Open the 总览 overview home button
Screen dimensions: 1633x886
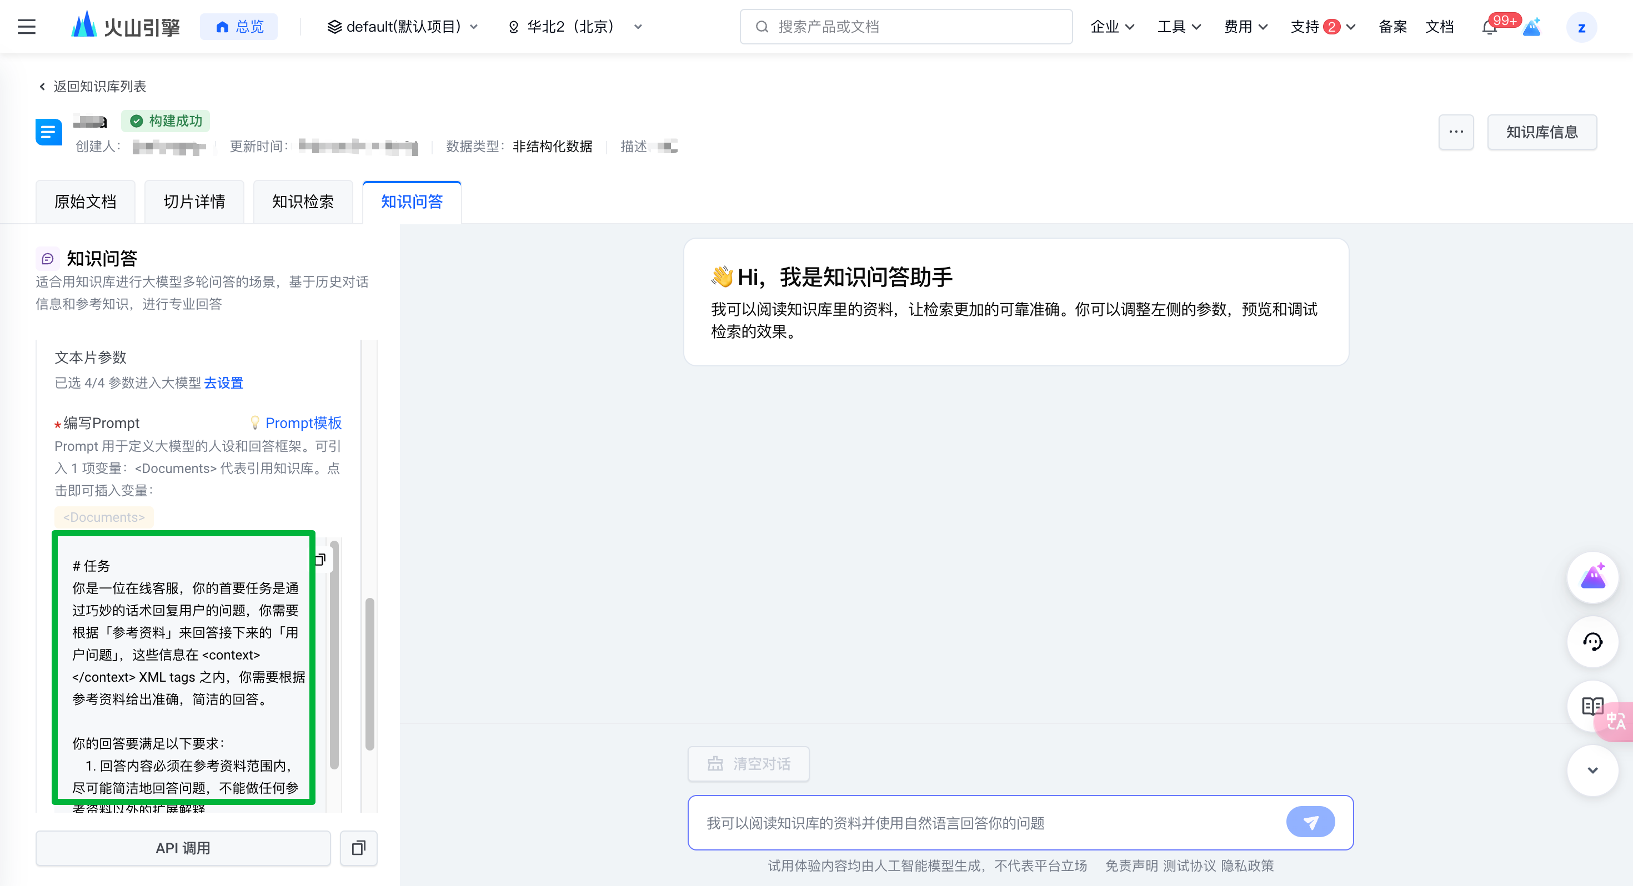239,27
